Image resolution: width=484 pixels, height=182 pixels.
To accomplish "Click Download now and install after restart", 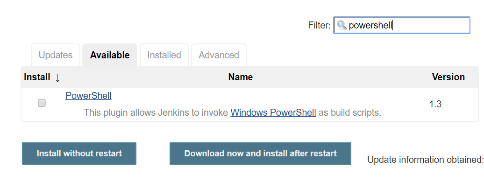I will tap(260, 154).
